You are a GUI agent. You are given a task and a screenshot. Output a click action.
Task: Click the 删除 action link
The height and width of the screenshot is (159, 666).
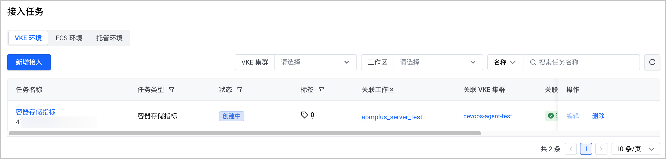(x=598, y=116)
